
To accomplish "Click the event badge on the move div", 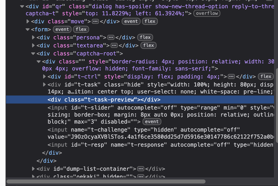I will pyautogui.click(x=131, y=21).
